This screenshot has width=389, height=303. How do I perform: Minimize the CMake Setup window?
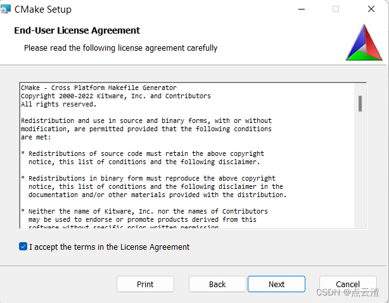point(301,10)
